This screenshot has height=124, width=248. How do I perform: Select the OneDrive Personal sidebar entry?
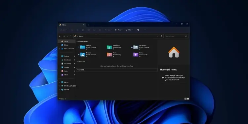[x=67, y=49]
